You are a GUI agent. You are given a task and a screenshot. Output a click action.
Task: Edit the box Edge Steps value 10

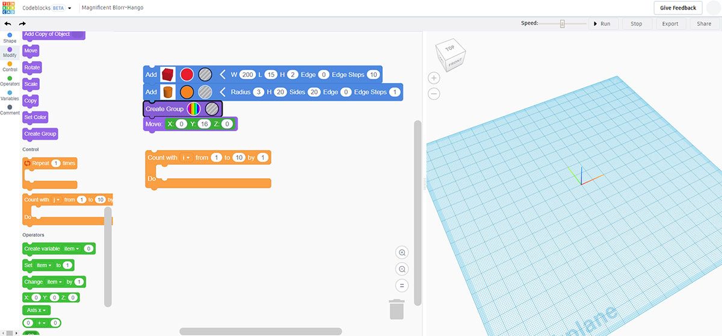tap(373, 75)
